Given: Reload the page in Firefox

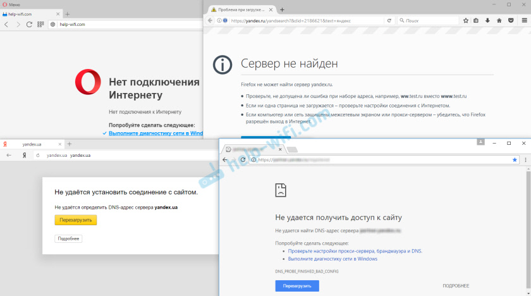Looking at the screenshot, I should (389, 21).
